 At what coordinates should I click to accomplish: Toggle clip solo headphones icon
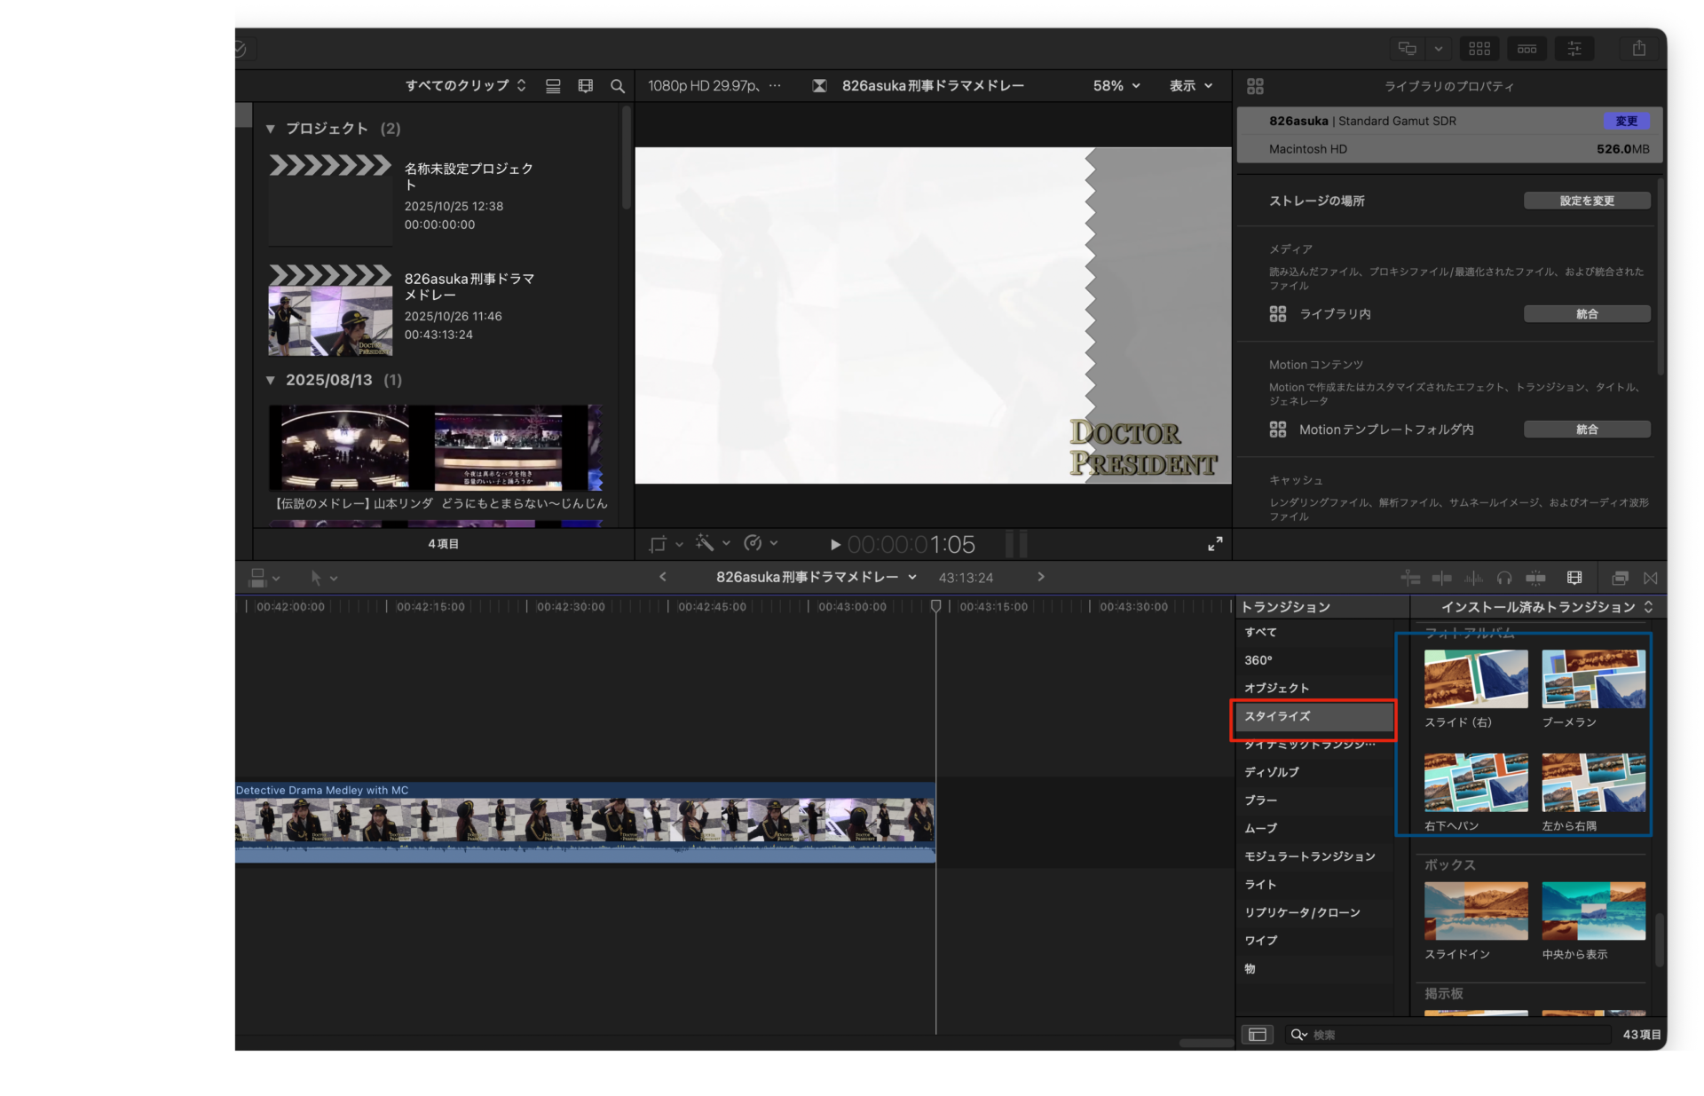(1504, 578)
